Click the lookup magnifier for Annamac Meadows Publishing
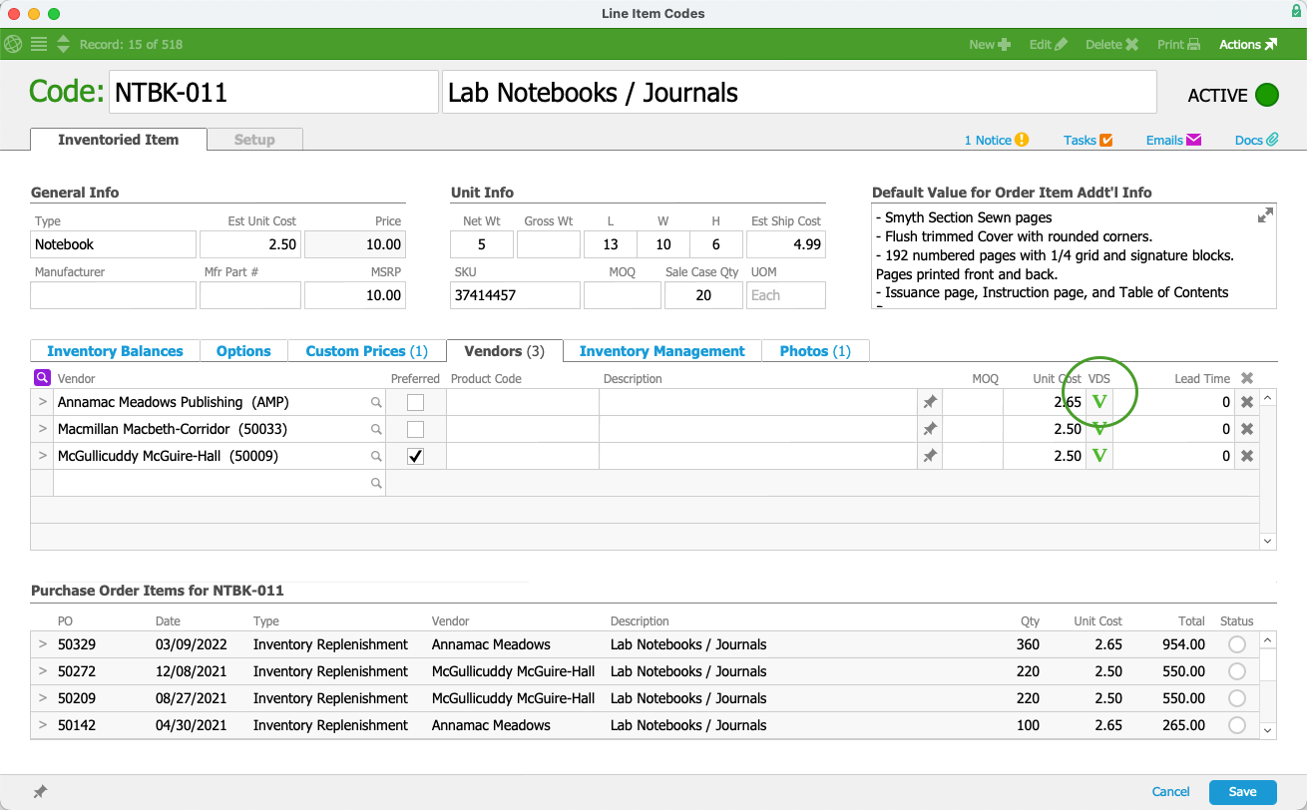Screen dimensions: 1307x810 [x=376, y=402]
